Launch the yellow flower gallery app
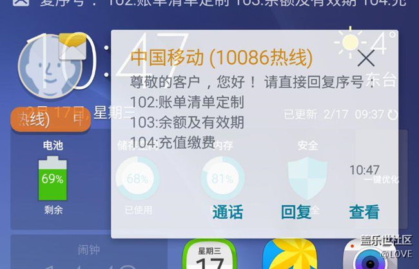 click(x=289, y=255)
